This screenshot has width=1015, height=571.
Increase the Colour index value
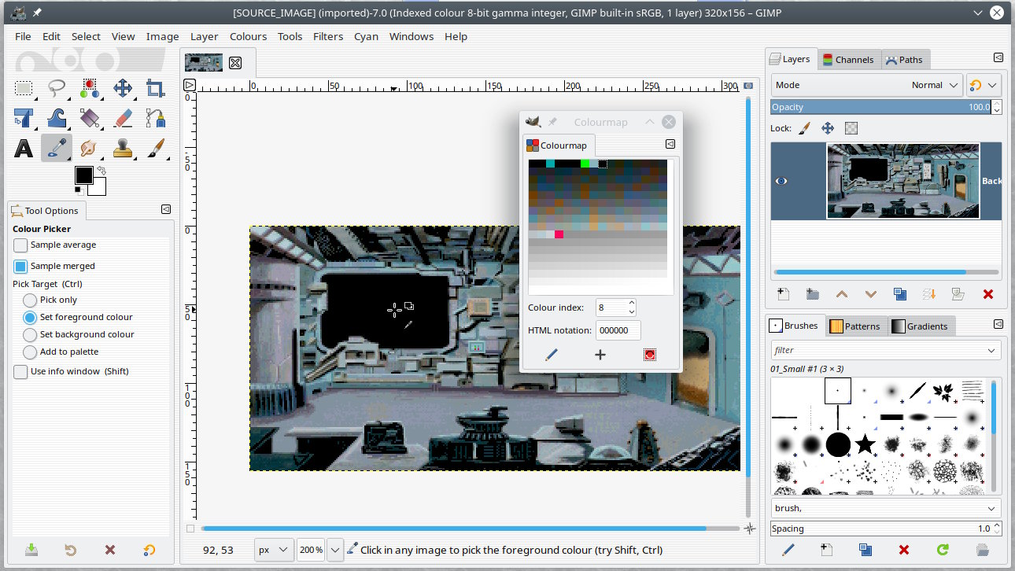coord(631,303)
